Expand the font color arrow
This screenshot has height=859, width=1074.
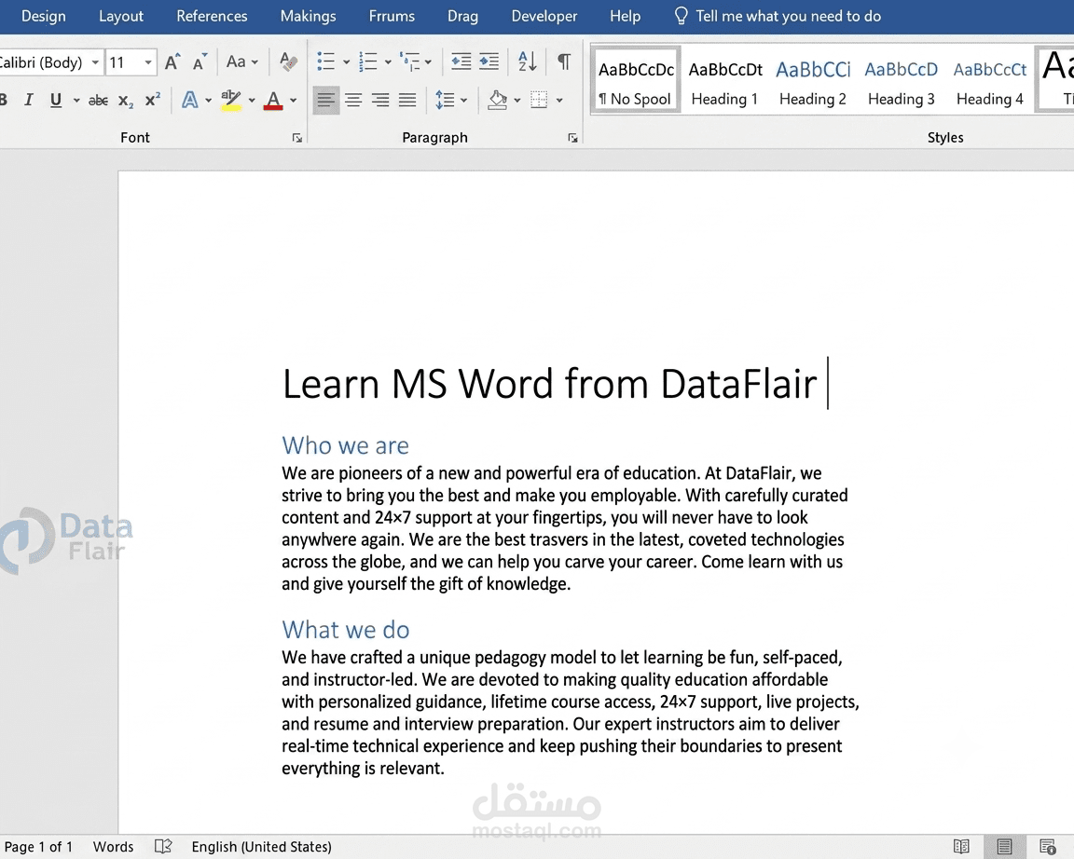[293, 101]
